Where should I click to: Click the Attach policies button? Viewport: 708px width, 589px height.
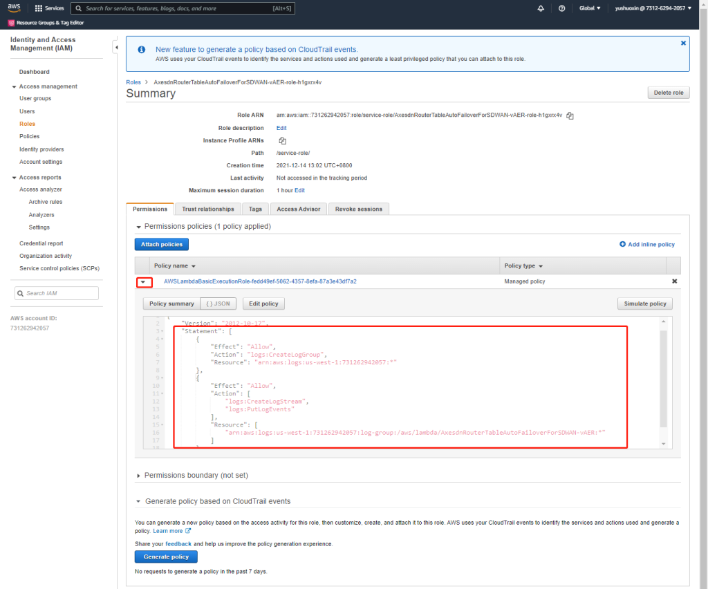pyautogui.click(x=161, y=244)
